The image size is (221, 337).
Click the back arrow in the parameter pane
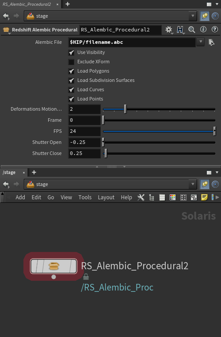[x=6, y=16]
